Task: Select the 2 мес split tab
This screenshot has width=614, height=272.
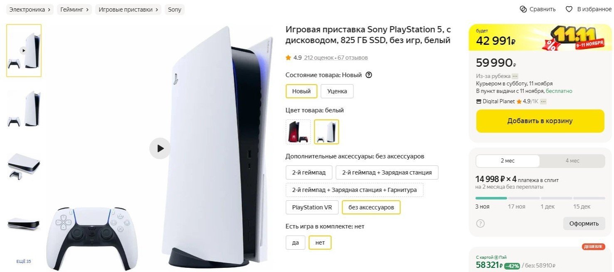Action: click(508, 161)
